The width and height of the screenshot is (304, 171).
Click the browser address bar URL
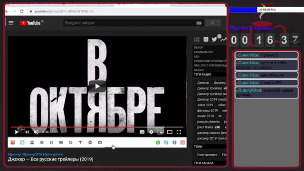click(x=64, y=11)
